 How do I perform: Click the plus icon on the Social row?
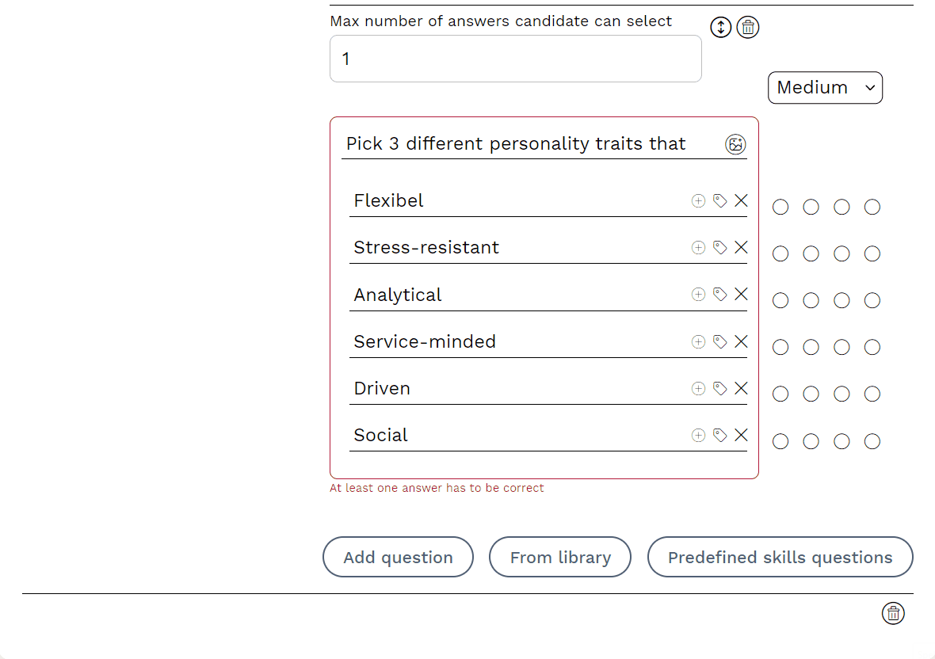pyautogui.click(x=698, y=435)
